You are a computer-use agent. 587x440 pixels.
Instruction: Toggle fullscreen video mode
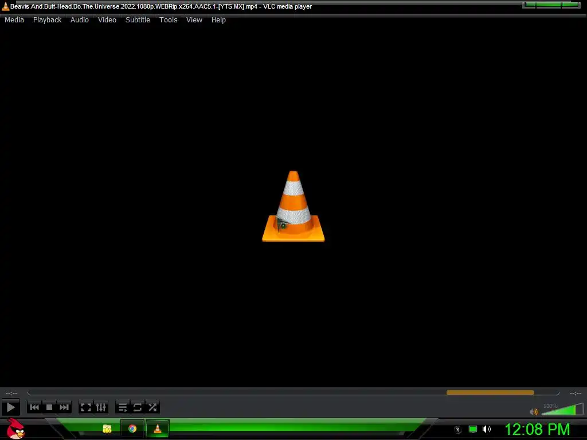86,407
